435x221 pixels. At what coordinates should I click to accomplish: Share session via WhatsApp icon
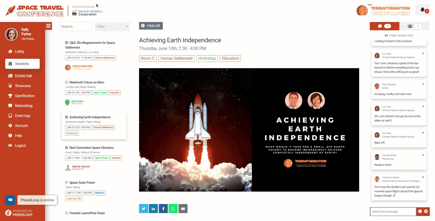tap(173, 209)
